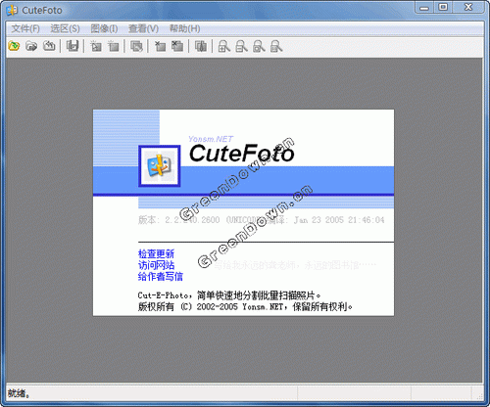Click the gray folder with straight arrow icon
This screenshot has height=407, width=490.
[x=31, y=46]
